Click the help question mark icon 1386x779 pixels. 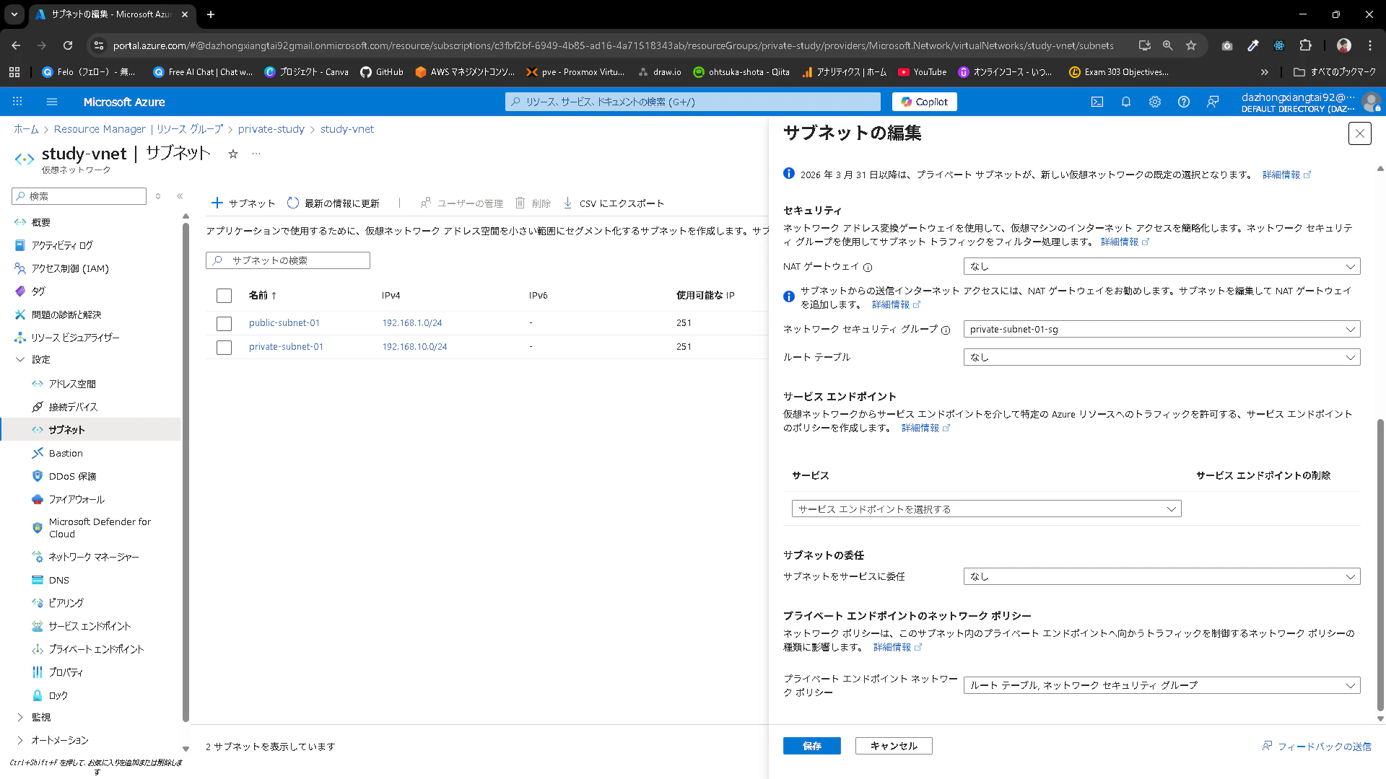tap(1183, 102)
